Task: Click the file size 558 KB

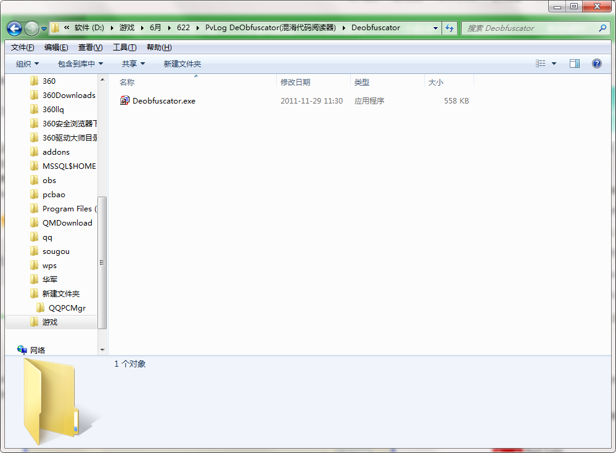Action: click(x=456, y=101)
